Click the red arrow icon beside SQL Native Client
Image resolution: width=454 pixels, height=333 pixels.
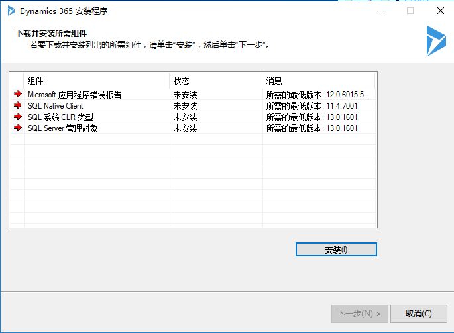18,105
